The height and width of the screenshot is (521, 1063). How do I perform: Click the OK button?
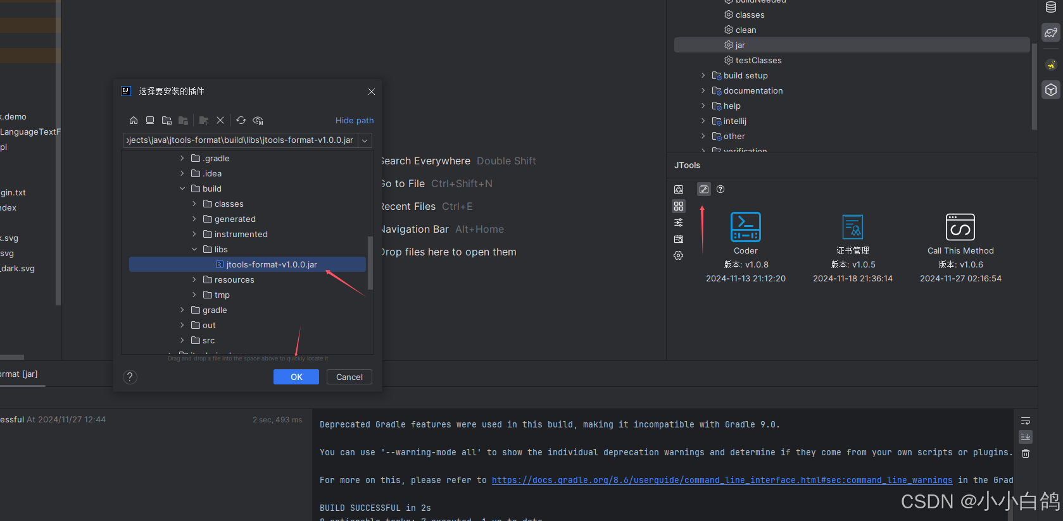pos(296,377)
